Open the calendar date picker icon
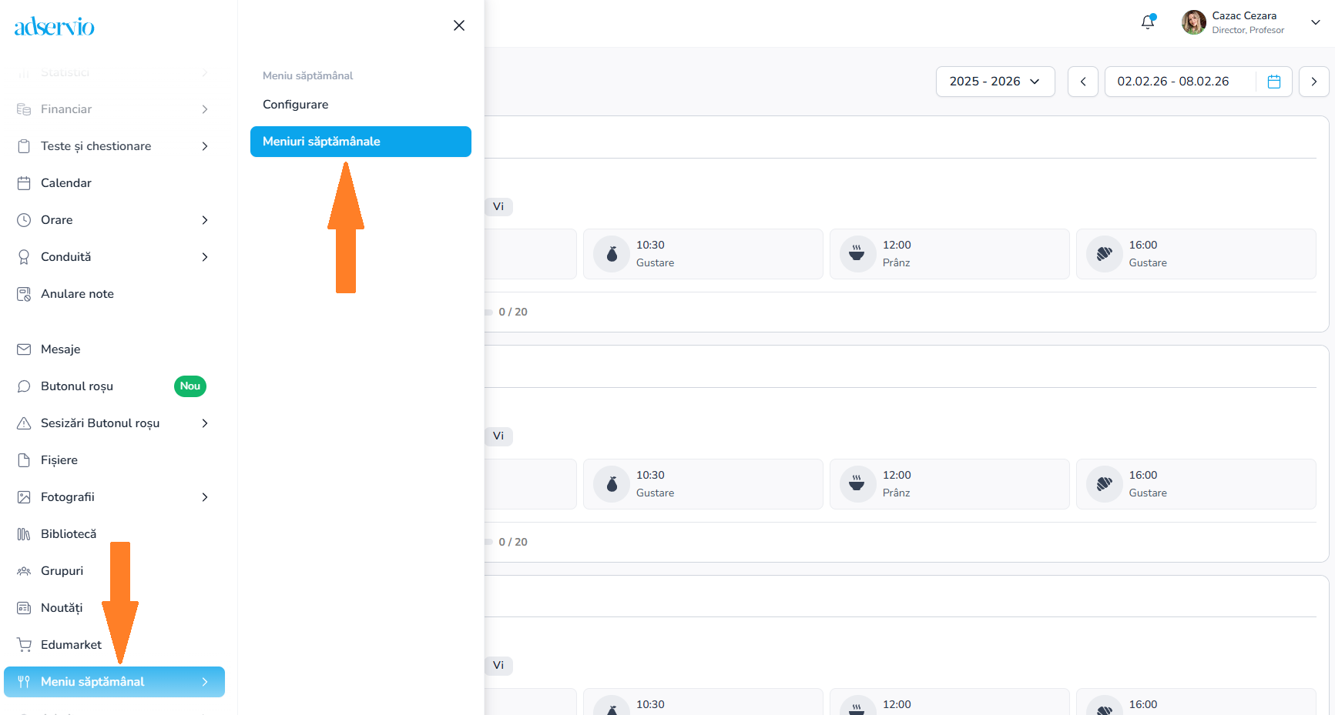Viewport: 1335px width, 715px height. pos(1273,82)
